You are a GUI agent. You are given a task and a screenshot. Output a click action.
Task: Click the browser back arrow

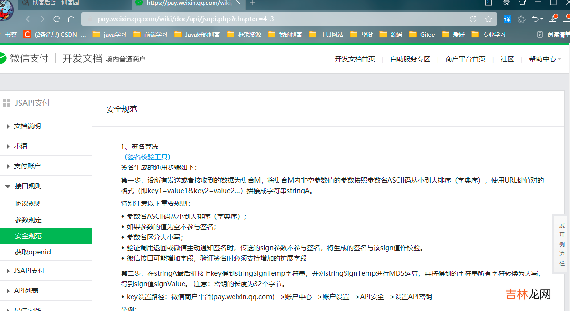pos(28,19)
